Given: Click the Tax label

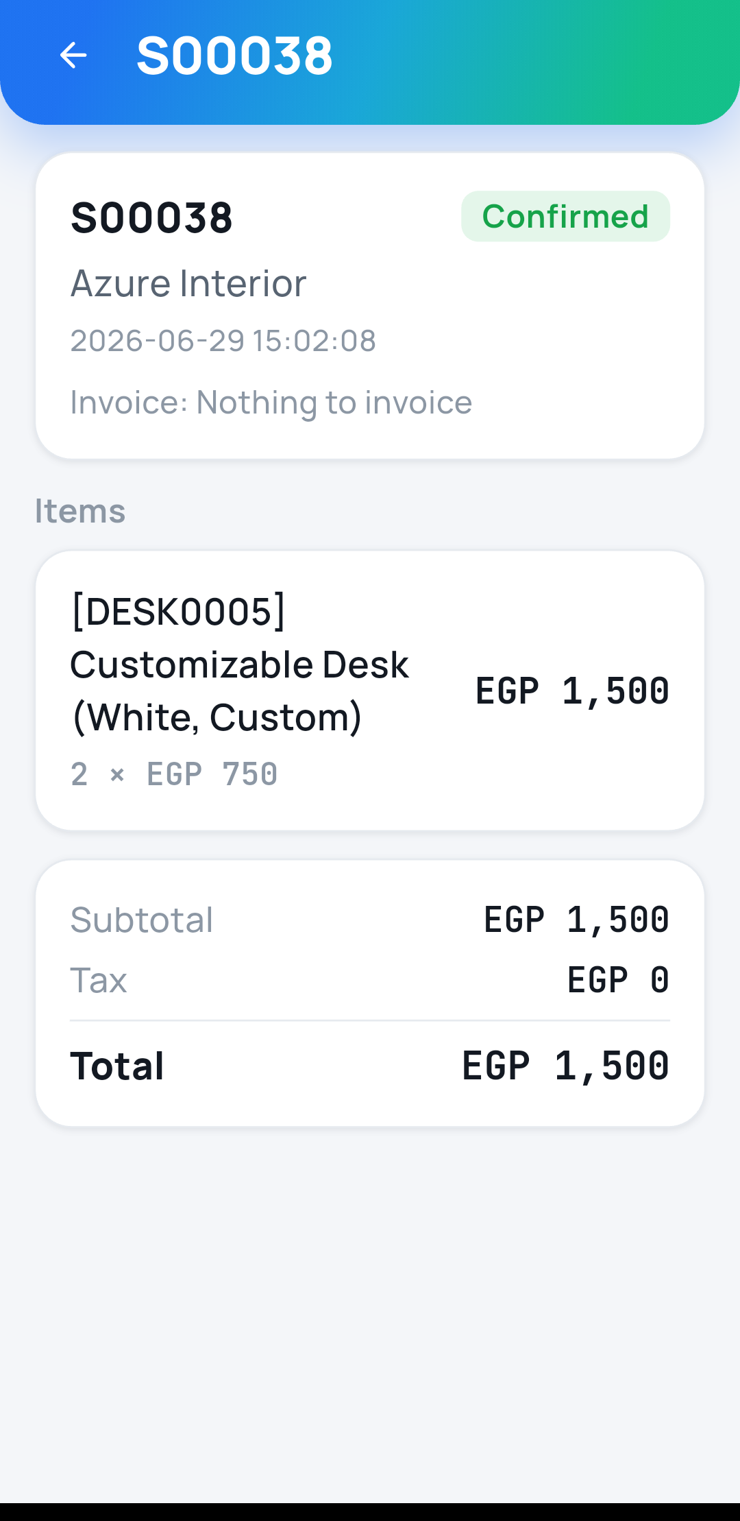Looking at the screenshot, I should 99,980.
